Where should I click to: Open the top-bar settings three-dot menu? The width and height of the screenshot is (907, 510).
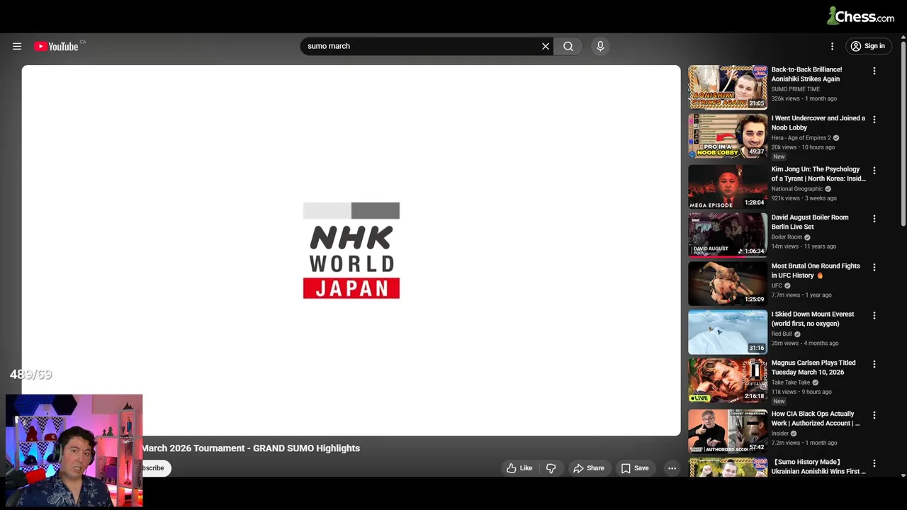pyautogui.click(x=832, y=46)
